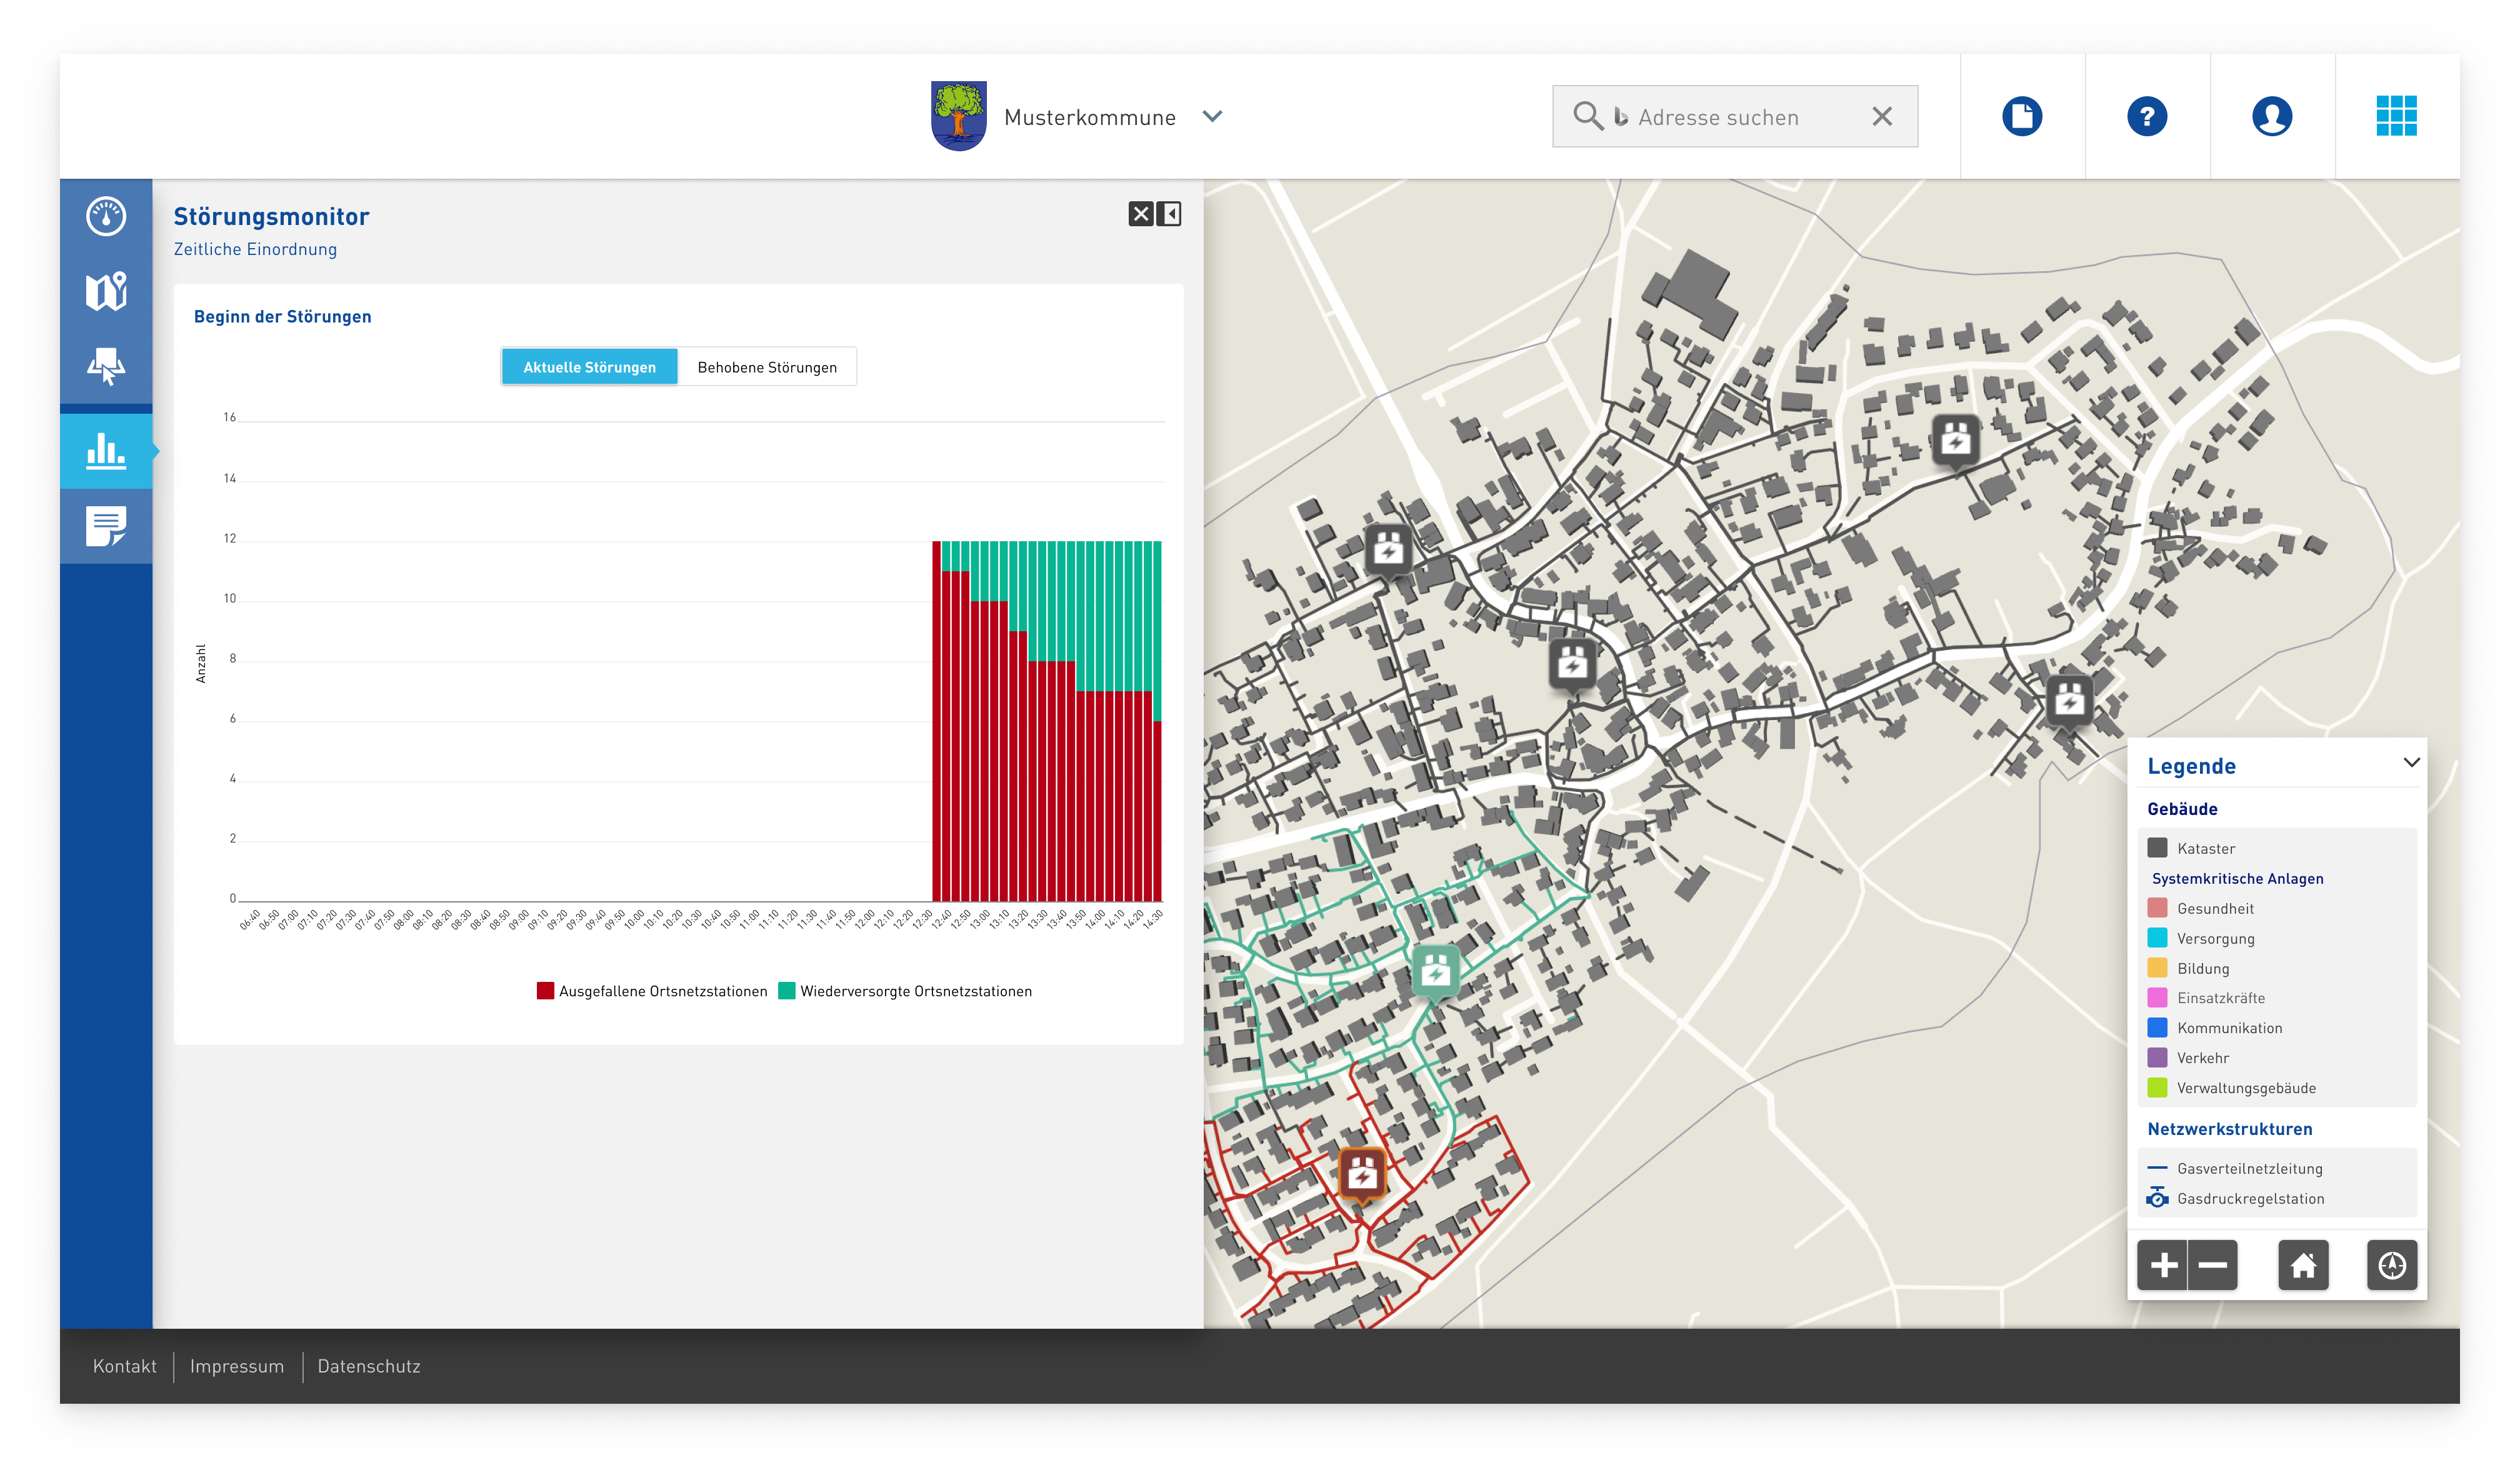Reset map to home view
Viewport: 2520px width, 1470px height.
click(x=2303, y=1265)
